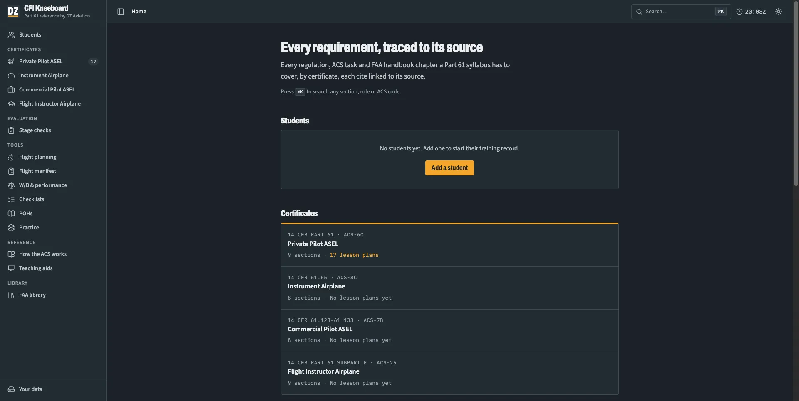The image size is (799, 401).
Task: Click the Add a student button
Action: pyautogui.click(x=449, y=168)
